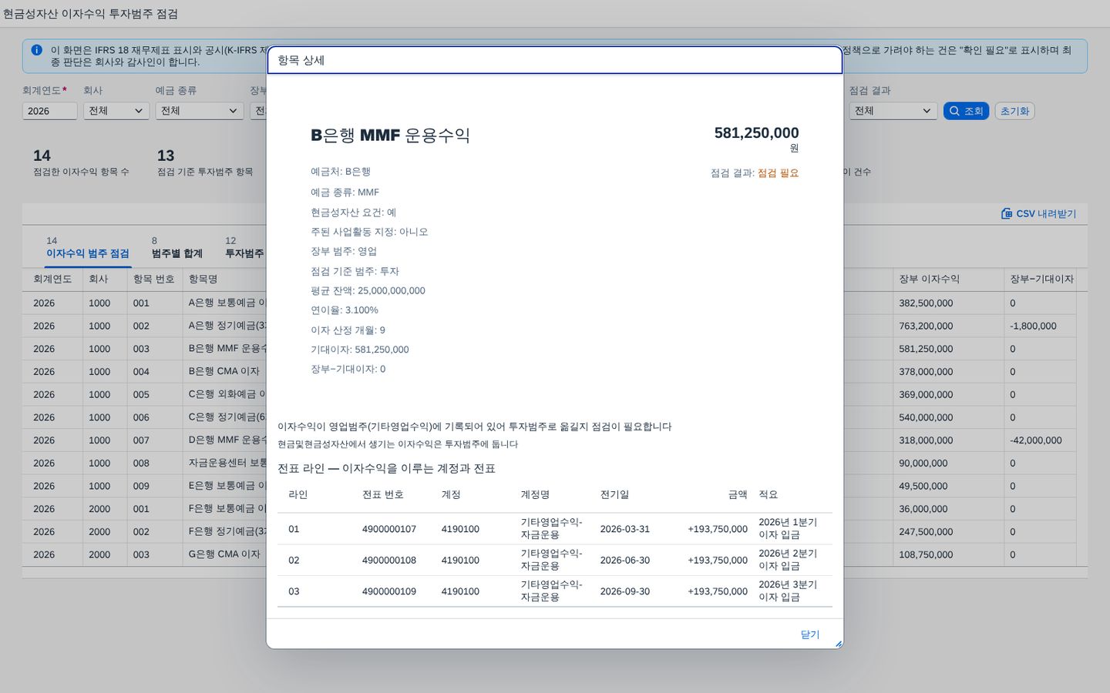This screenshot has height=693, width=1110.
Task: Click posting date 2026-03-31
Action: (x=625, y=529)
